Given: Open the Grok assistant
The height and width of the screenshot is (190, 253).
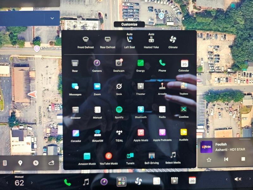Looking at the screenshot, I should coord(119,89).
